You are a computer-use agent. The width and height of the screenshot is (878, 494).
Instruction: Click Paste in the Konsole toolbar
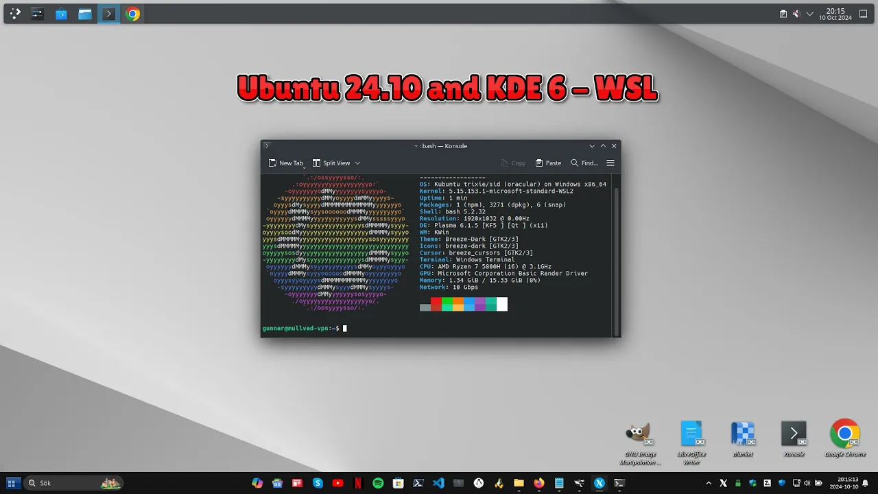click(x=548, y=163)
